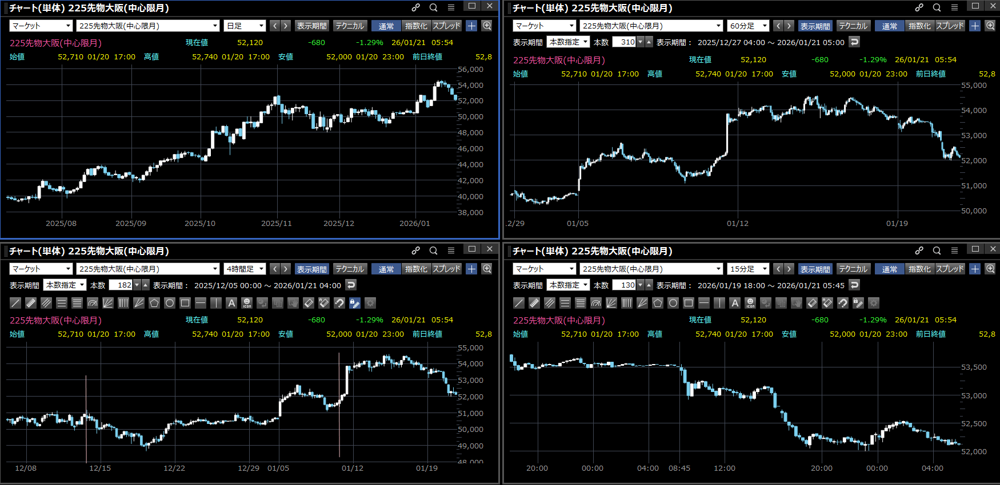Pick the ellipse drawing tool in 15分足 chart
The image size is (1000, 485).
click(673, 303)
